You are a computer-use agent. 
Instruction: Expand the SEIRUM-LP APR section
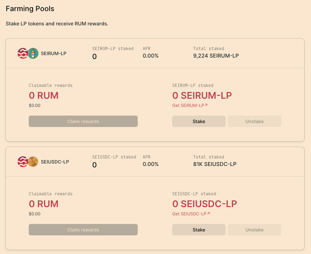point(150,53)
